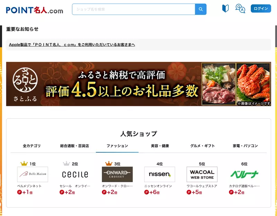Screen dimensions: 277x216
Task: Open the ONWARD CROSSET shop logo
Action: (x=117, y=174)
